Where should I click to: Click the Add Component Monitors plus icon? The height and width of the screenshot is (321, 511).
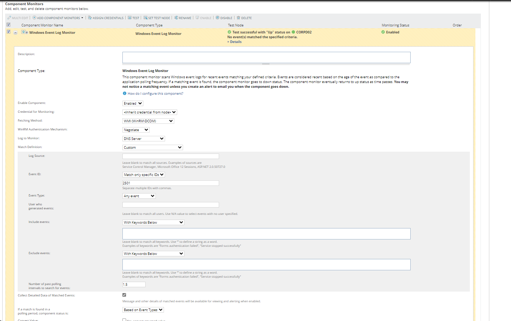(34, 18)
